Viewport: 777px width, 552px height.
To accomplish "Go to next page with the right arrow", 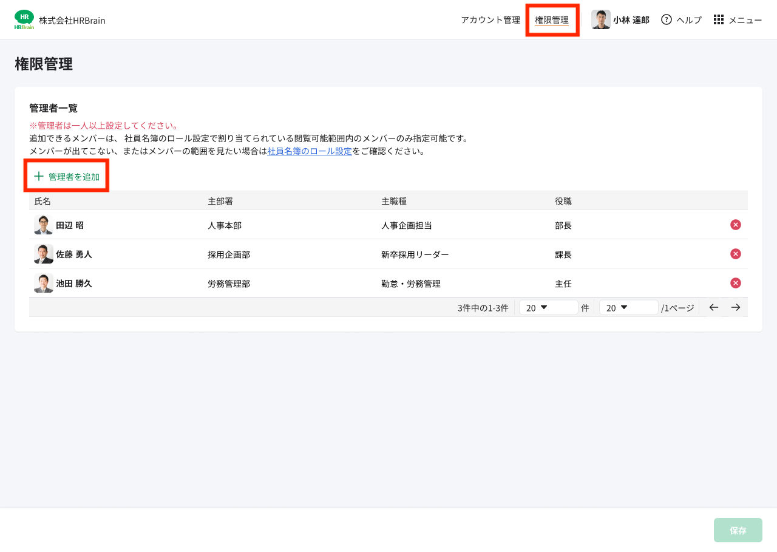I will pos(736,307).
